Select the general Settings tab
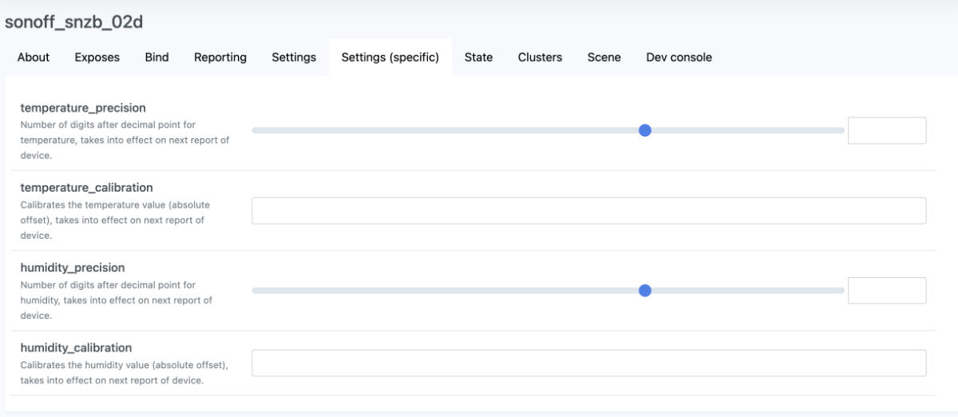This screenshot has width=958, height=417. point(294,58)
